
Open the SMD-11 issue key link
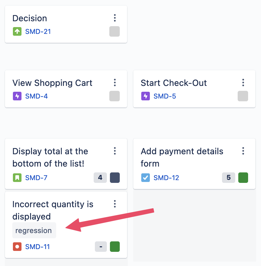tap(37, 247)
